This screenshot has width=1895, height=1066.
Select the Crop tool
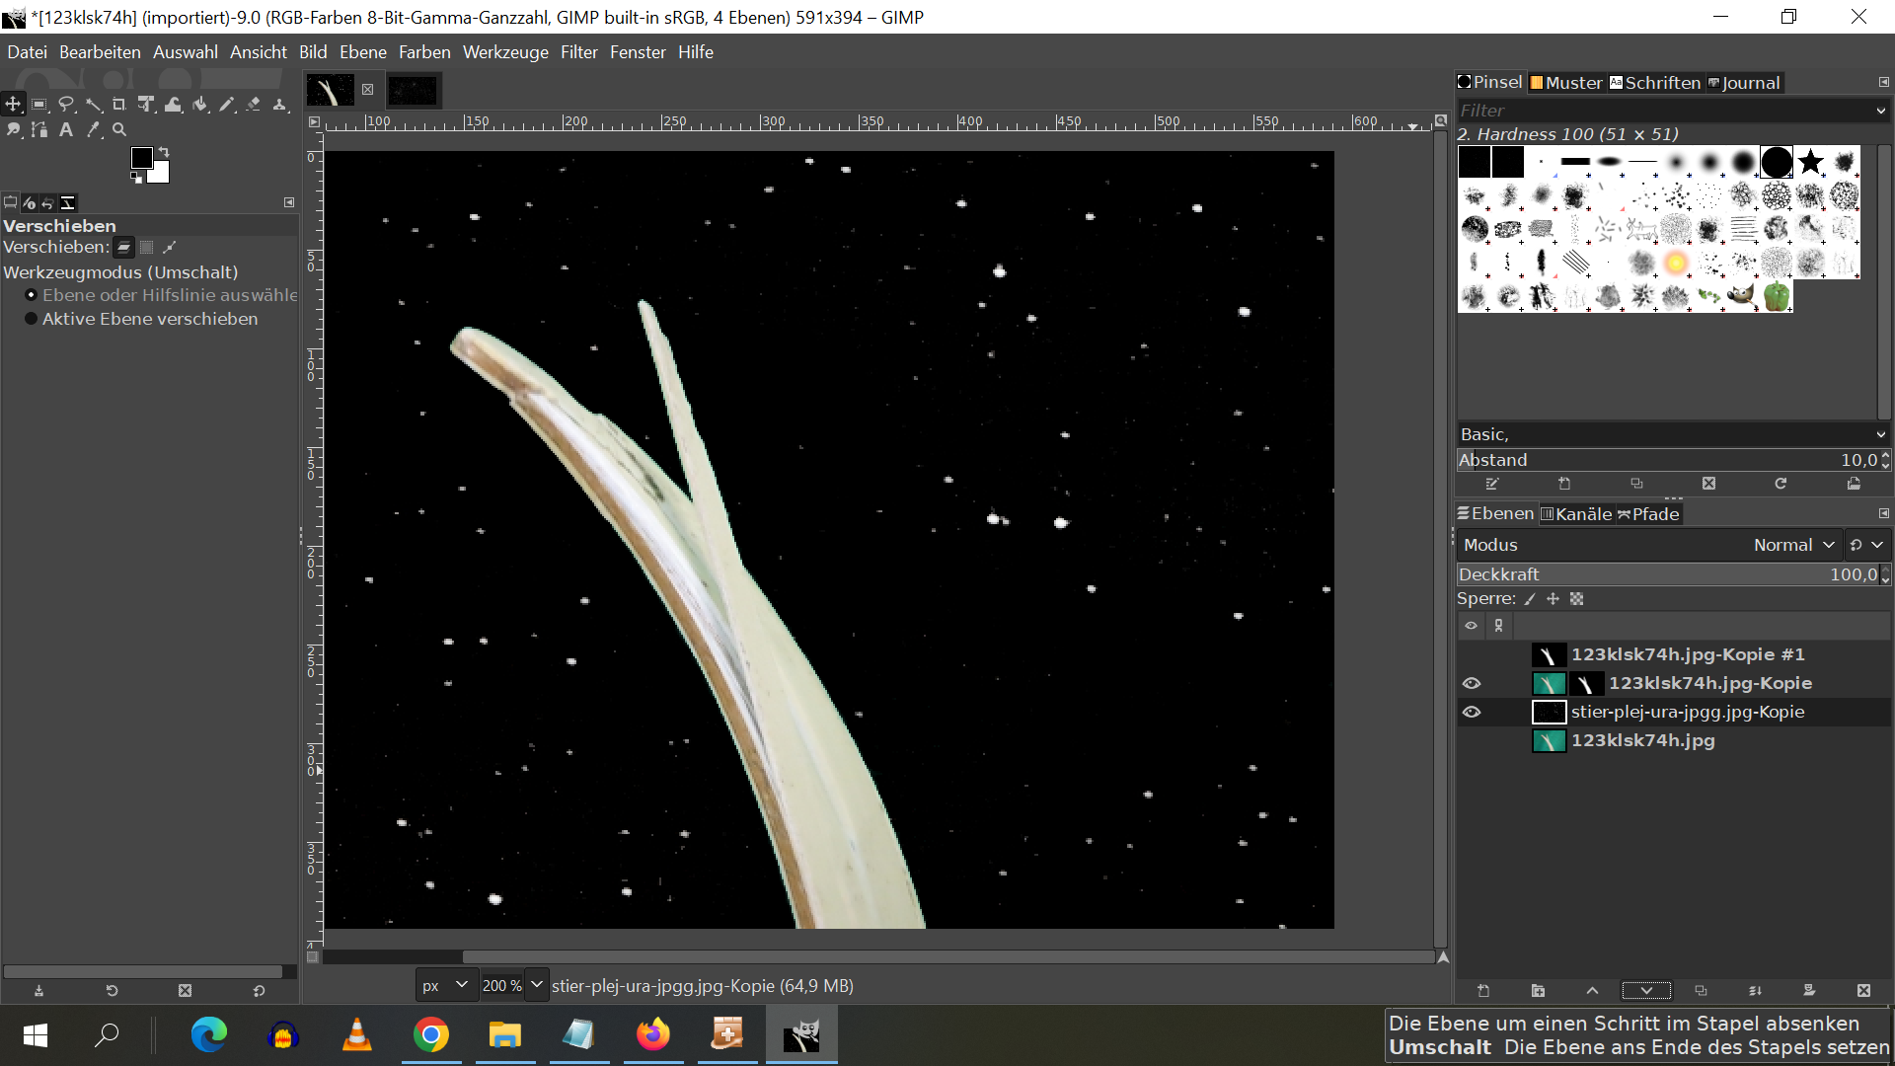pos(119,104)
